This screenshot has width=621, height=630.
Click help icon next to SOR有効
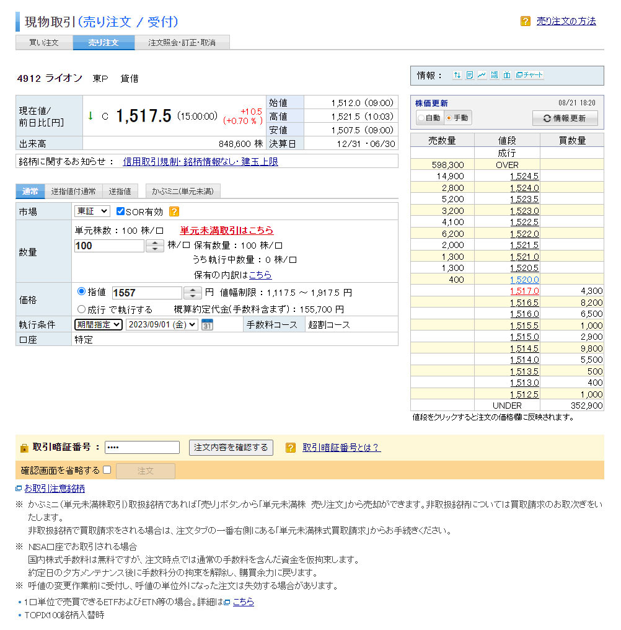click(174, 211)
